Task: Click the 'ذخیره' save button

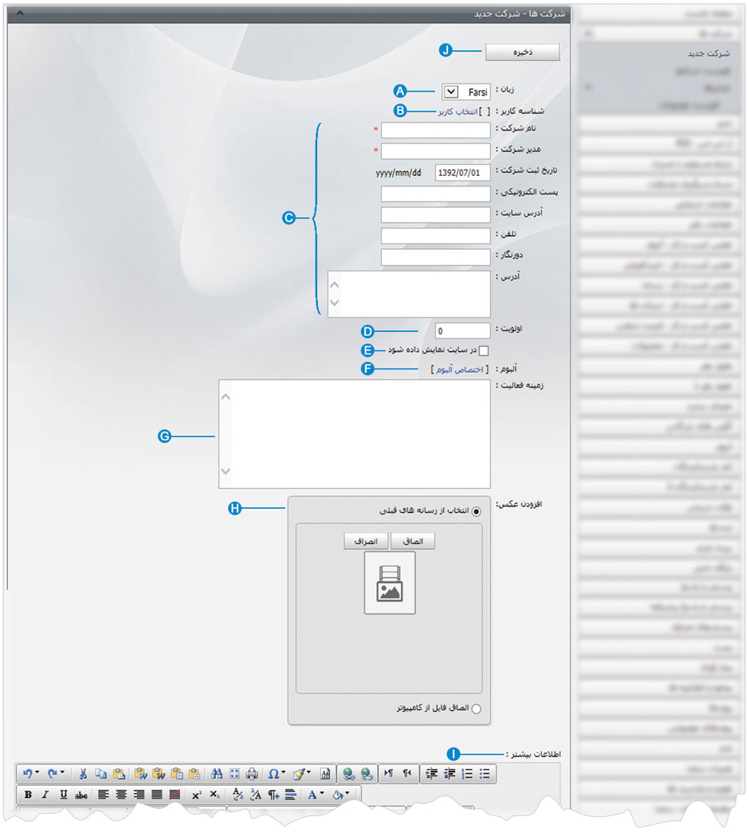Action: point(523,52)
